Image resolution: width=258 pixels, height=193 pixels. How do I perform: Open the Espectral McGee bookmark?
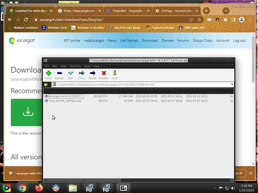[160, 28]
